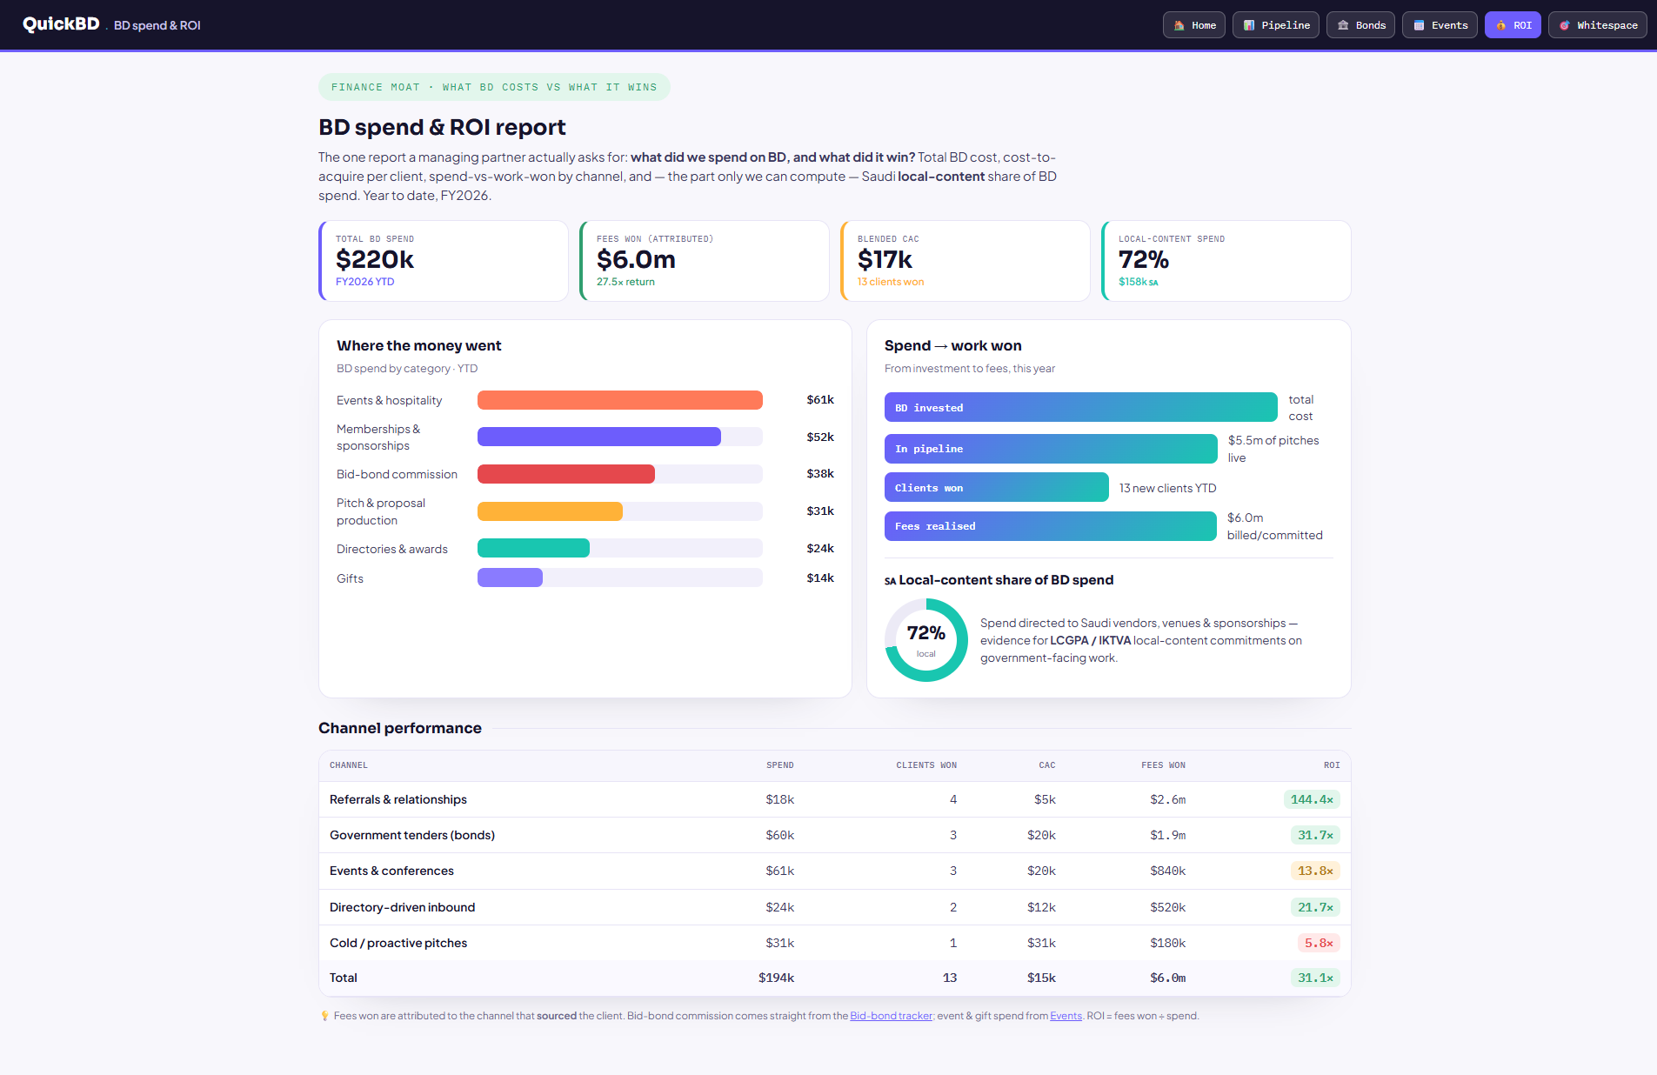The height and width of the screenshot is (1075, 1657).
Task: Click the CHANNEL column header
Action: [x=349, y=765]
